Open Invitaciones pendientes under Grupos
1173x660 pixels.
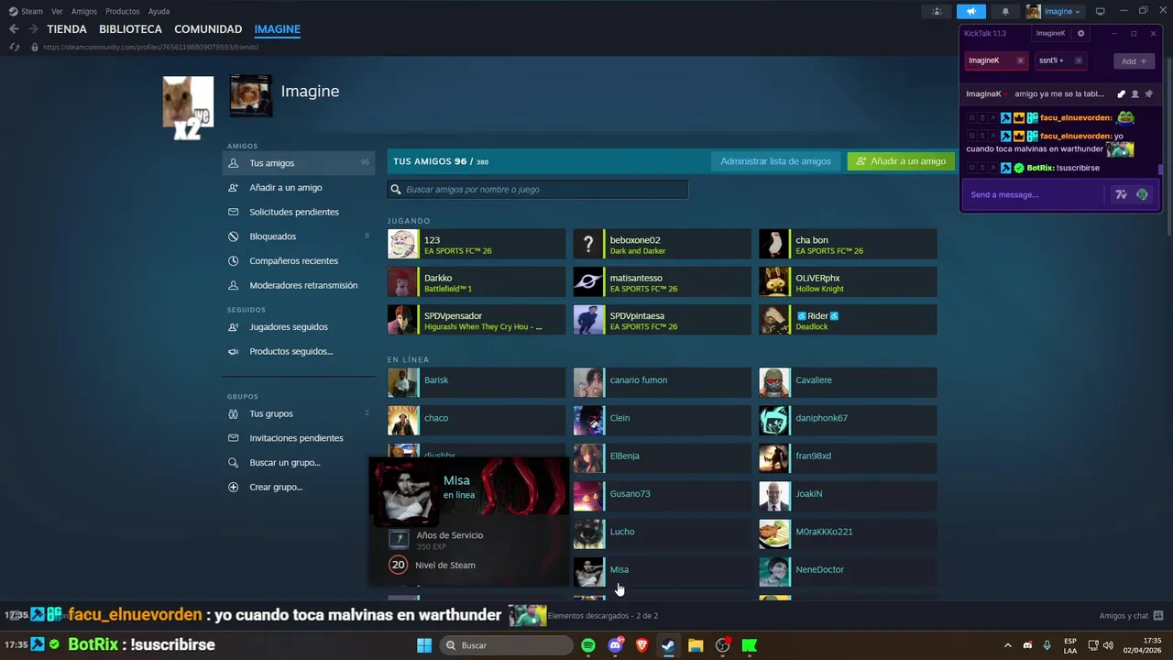pos(299,438)
